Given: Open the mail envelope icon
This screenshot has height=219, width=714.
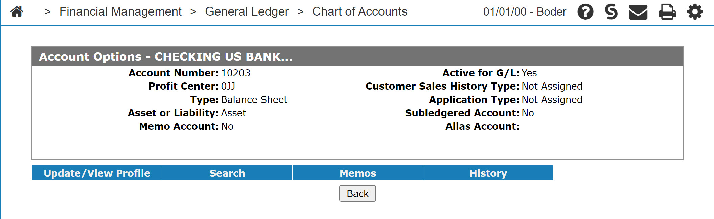Looking at the screenshot, I should click(638, 12).
